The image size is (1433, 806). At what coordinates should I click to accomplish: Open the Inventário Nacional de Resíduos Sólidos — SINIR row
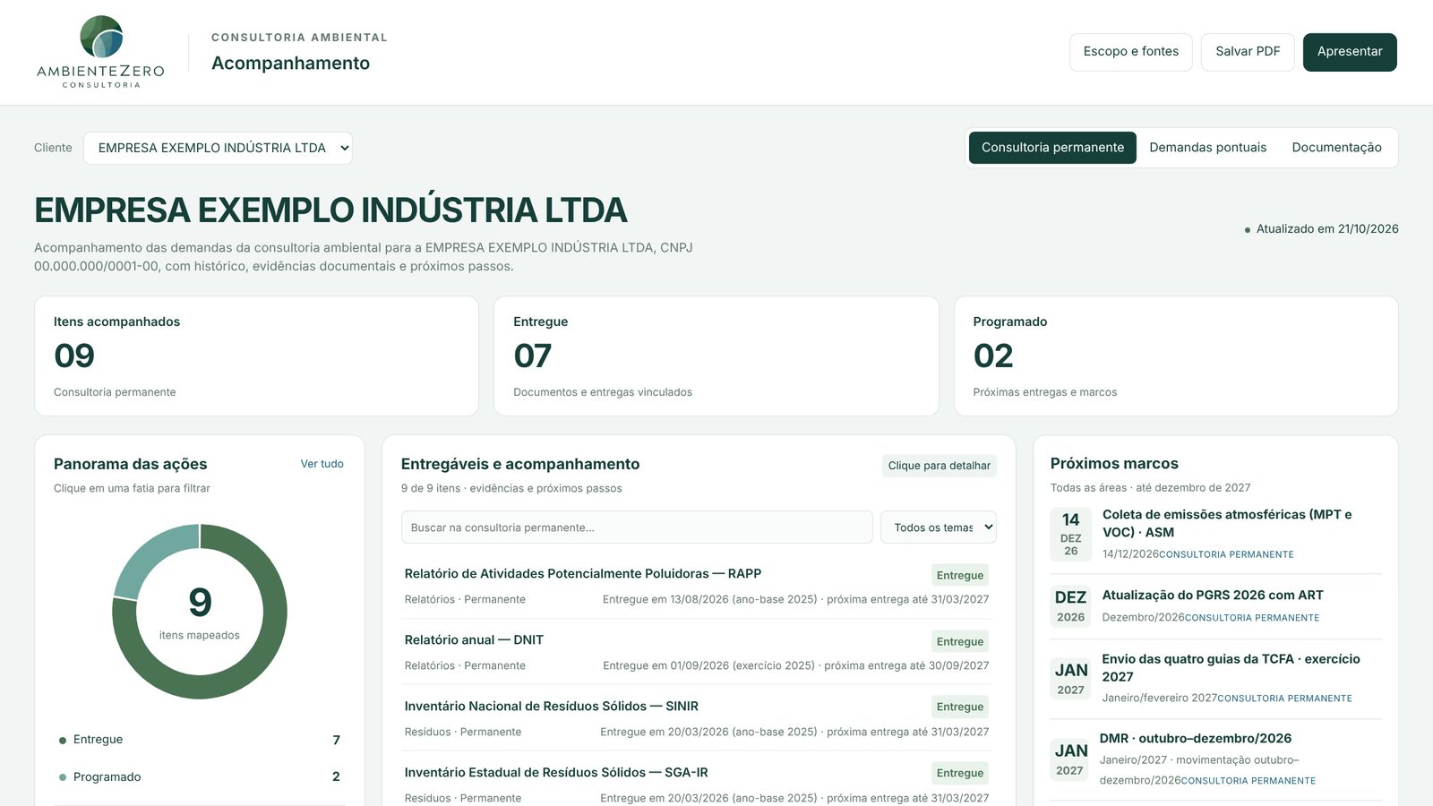[697, 718]
